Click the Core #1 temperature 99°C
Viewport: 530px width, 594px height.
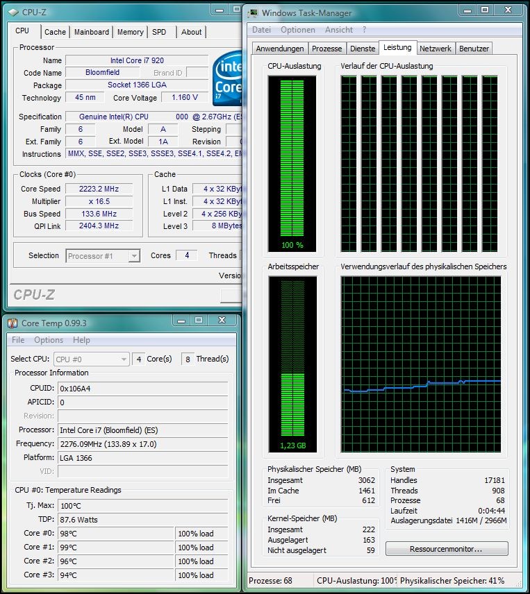coord(116,548)
